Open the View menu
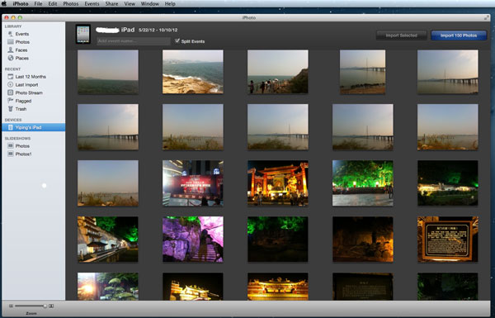 tap(130, 4)
